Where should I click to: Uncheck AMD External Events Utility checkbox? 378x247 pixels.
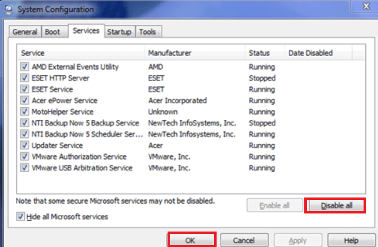pyautogui.click(x=25, y=67)
